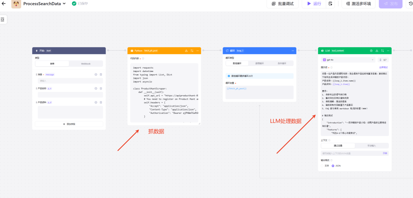The image size is (413, 198).
Task: Click the code editor resize corner handle
Action: pyautogui.click(x=199, y=123)
